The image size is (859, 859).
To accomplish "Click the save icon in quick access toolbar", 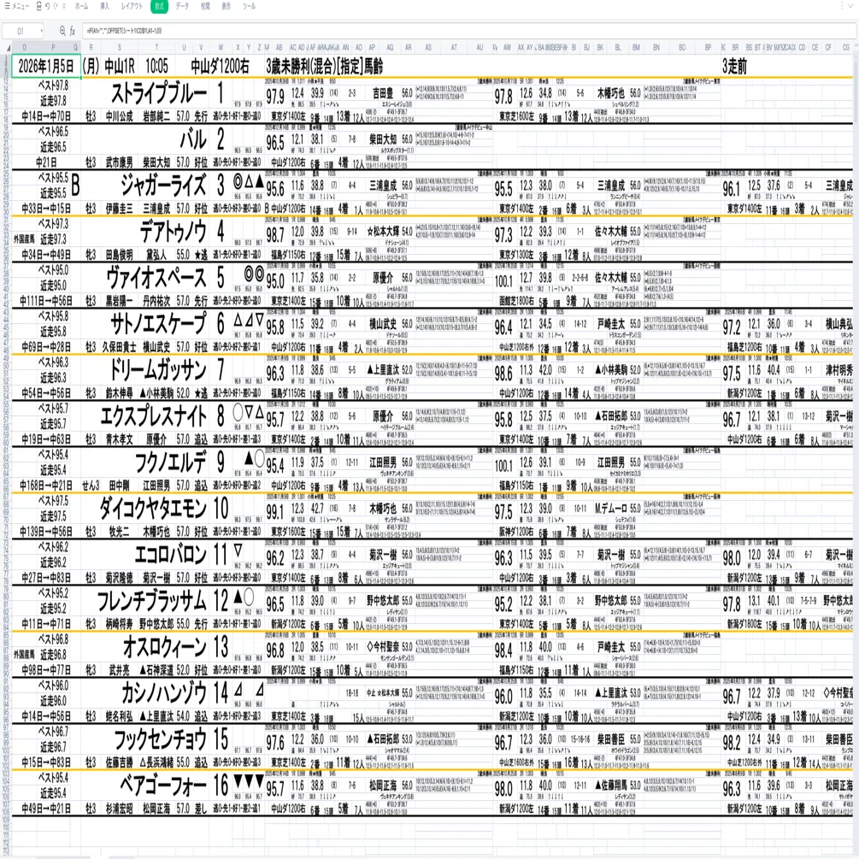I will pos(39,7).
